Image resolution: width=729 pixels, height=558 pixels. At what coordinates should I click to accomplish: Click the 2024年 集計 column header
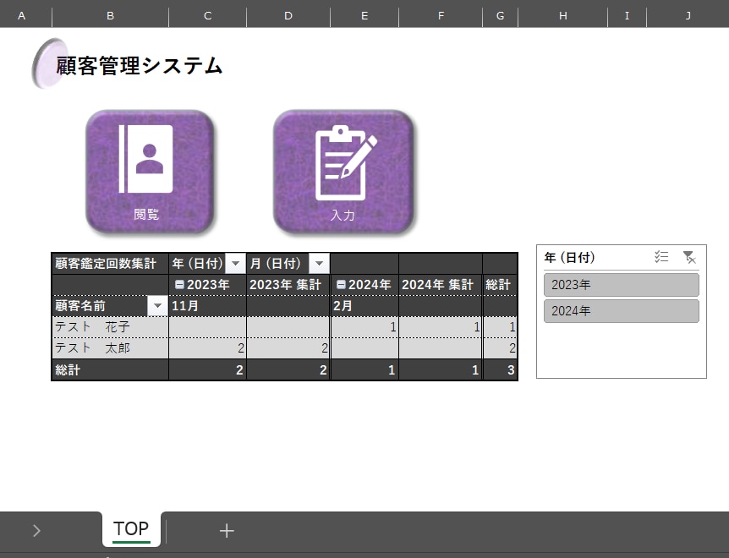pos(441,284)
